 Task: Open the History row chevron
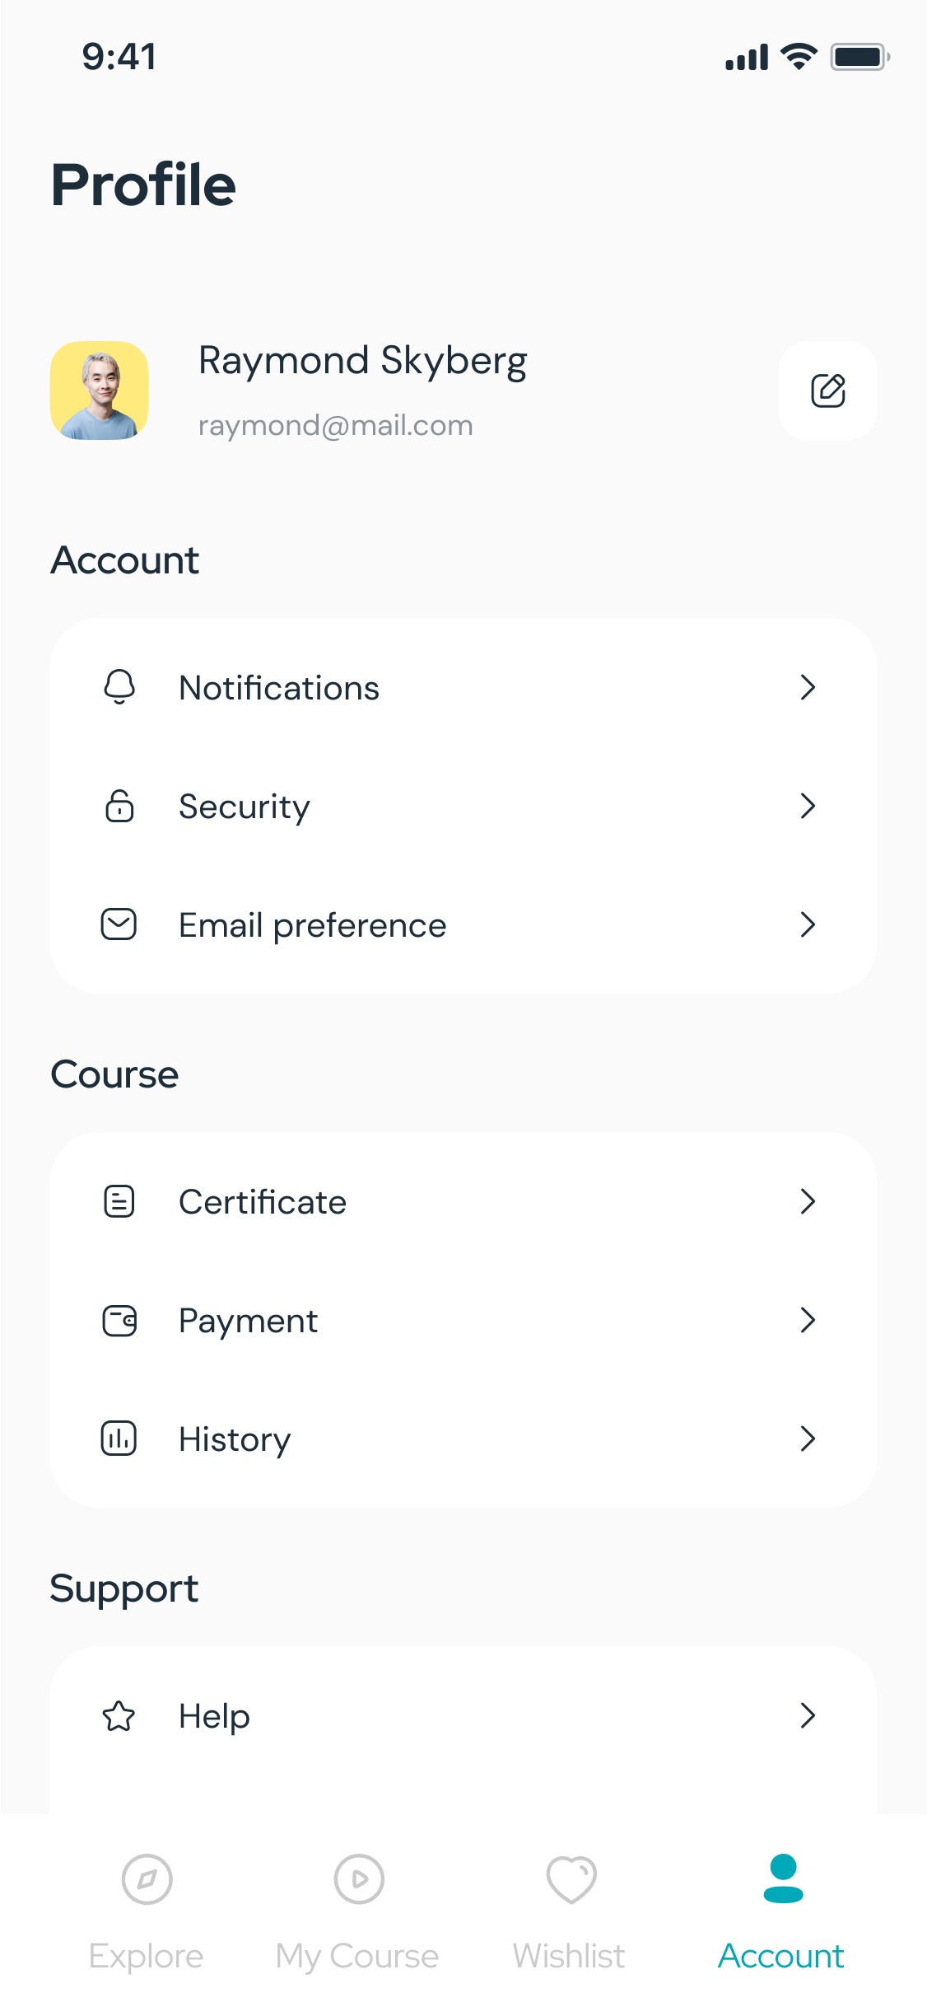pyautogui.click(x=808, y=1439)
